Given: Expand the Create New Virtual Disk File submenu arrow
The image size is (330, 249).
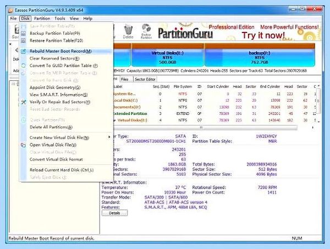Looking at the screenshot, I should coord(109,137).
